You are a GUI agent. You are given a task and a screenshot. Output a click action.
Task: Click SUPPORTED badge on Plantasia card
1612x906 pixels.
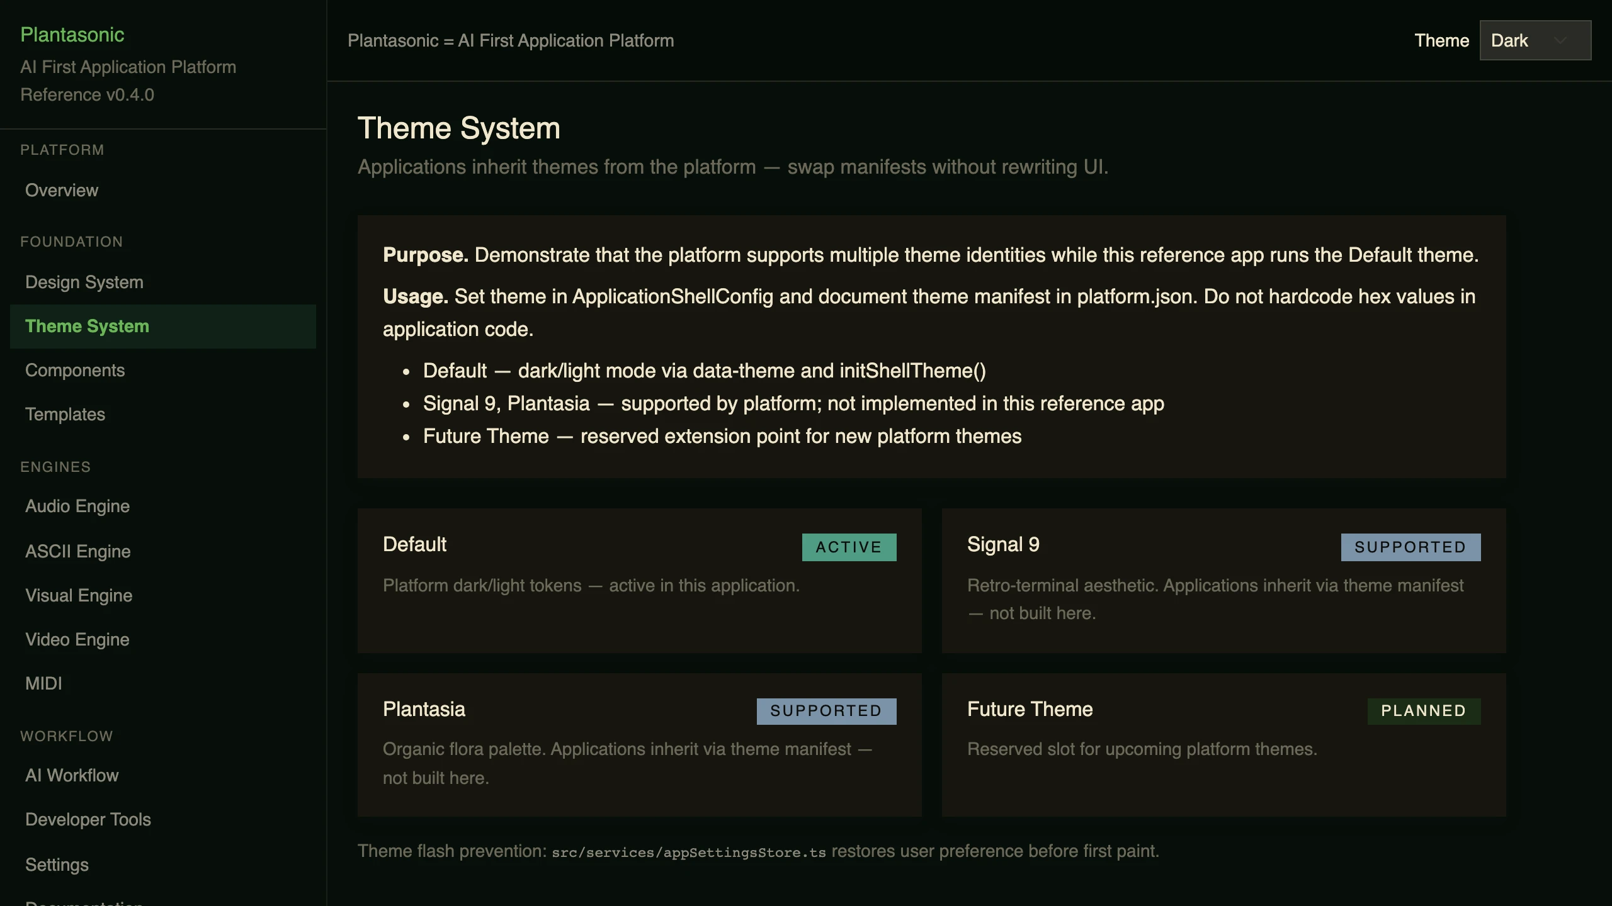point(826,711)
